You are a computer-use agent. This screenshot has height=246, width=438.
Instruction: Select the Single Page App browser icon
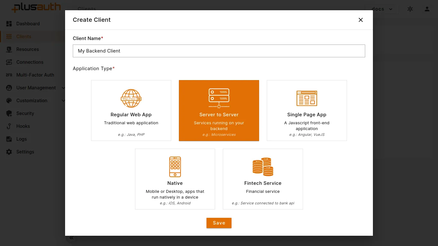click(x=307, y=98)
